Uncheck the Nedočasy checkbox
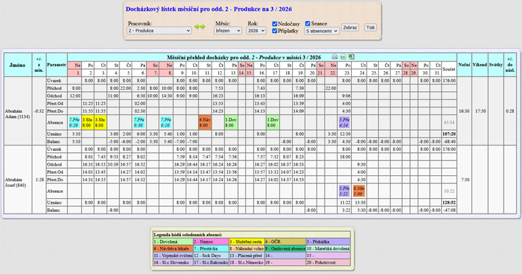 (275, 23)
